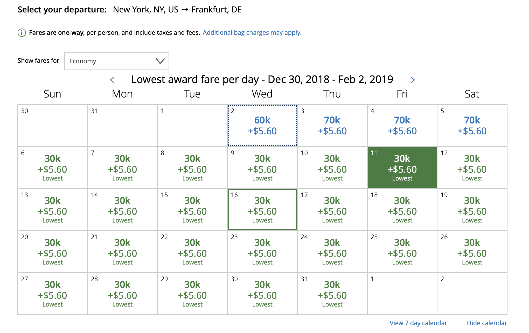529x333 pixels.
Task: Expand fare dropdown using chevron arrow
Action: click(160, 61)
